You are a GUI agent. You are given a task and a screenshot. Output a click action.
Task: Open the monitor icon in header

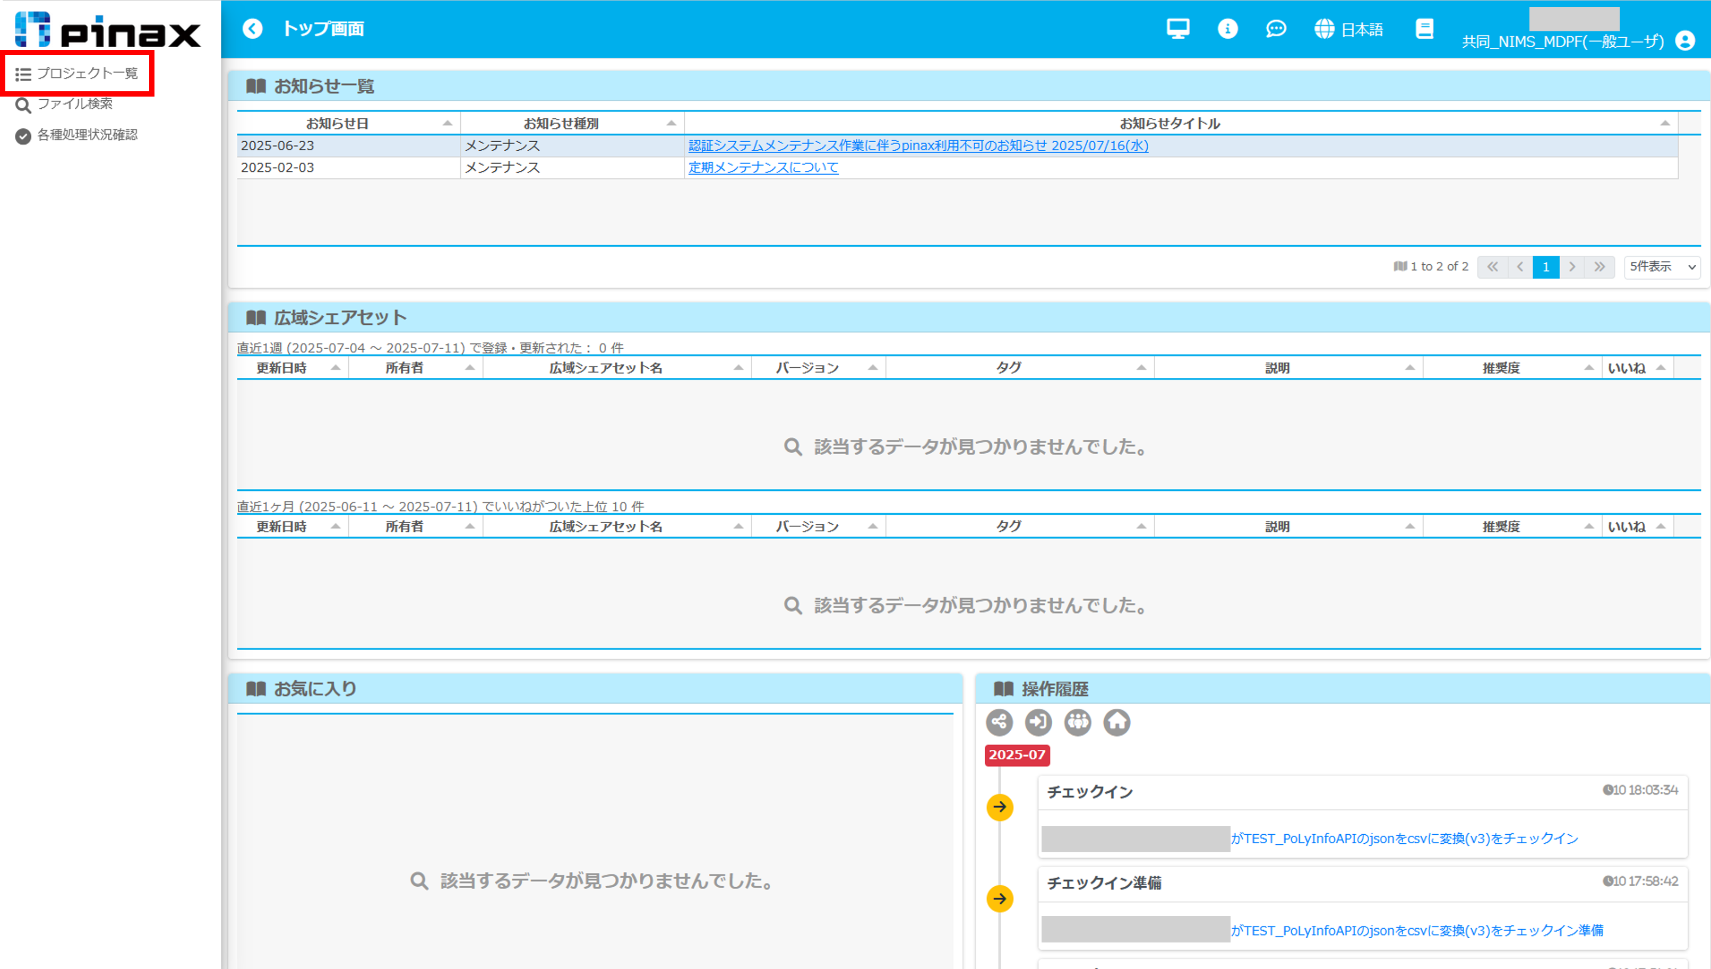point(1177,29)
